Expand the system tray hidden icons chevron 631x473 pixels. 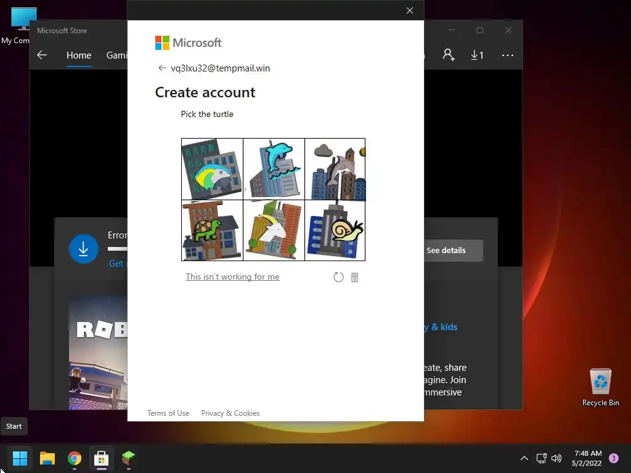pyautogui.click(x=524, y=458)
